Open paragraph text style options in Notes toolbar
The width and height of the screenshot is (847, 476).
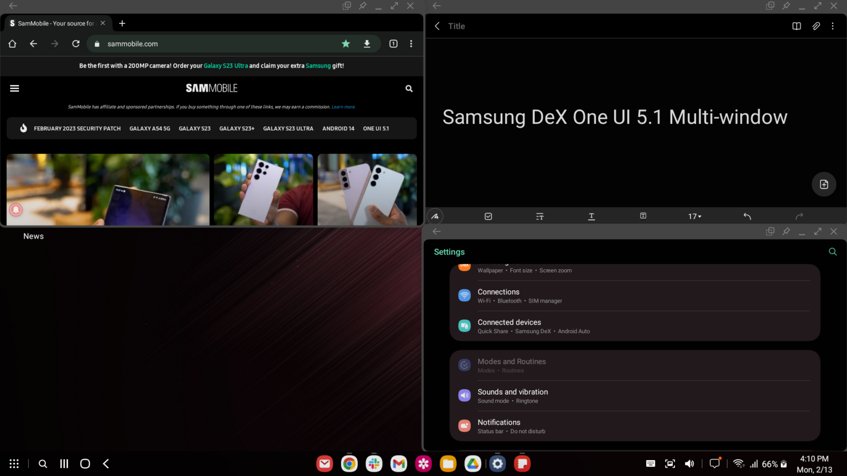tap(539, 216)
